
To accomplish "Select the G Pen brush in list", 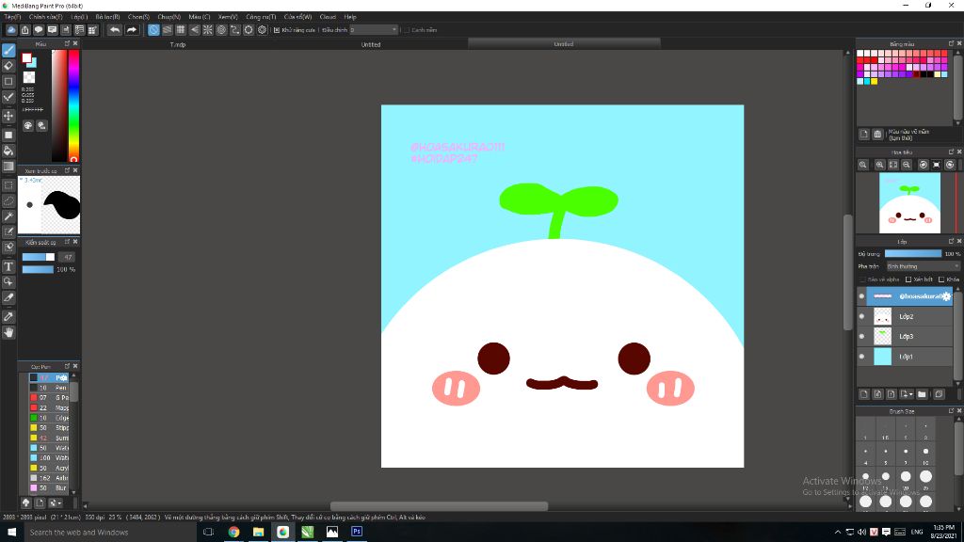I will coord(49,398).
